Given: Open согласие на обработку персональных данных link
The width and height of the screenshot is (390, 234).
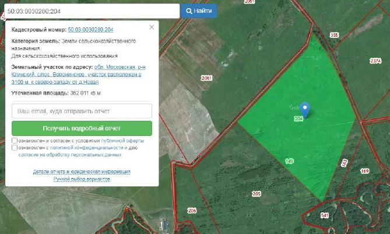Looking at the screenshot, I should coord(70,155).
